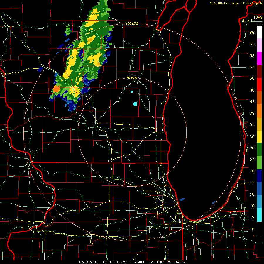Click the '50 NMI' range ring label
The height and width of the screenshot is (264, 264).
click(x=132, y=78)
